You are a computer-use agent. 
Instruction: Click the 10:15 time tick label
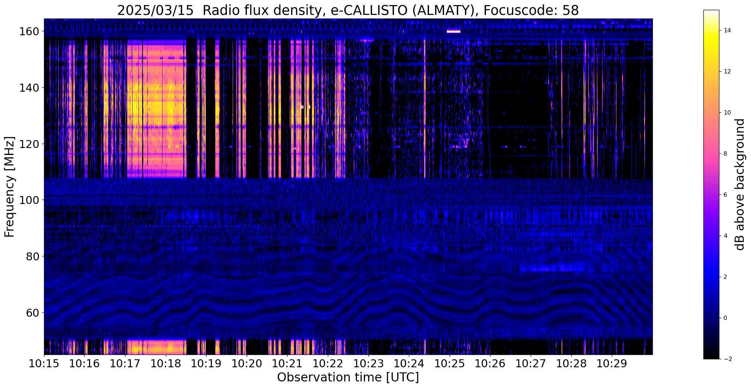tap(44, 363)
